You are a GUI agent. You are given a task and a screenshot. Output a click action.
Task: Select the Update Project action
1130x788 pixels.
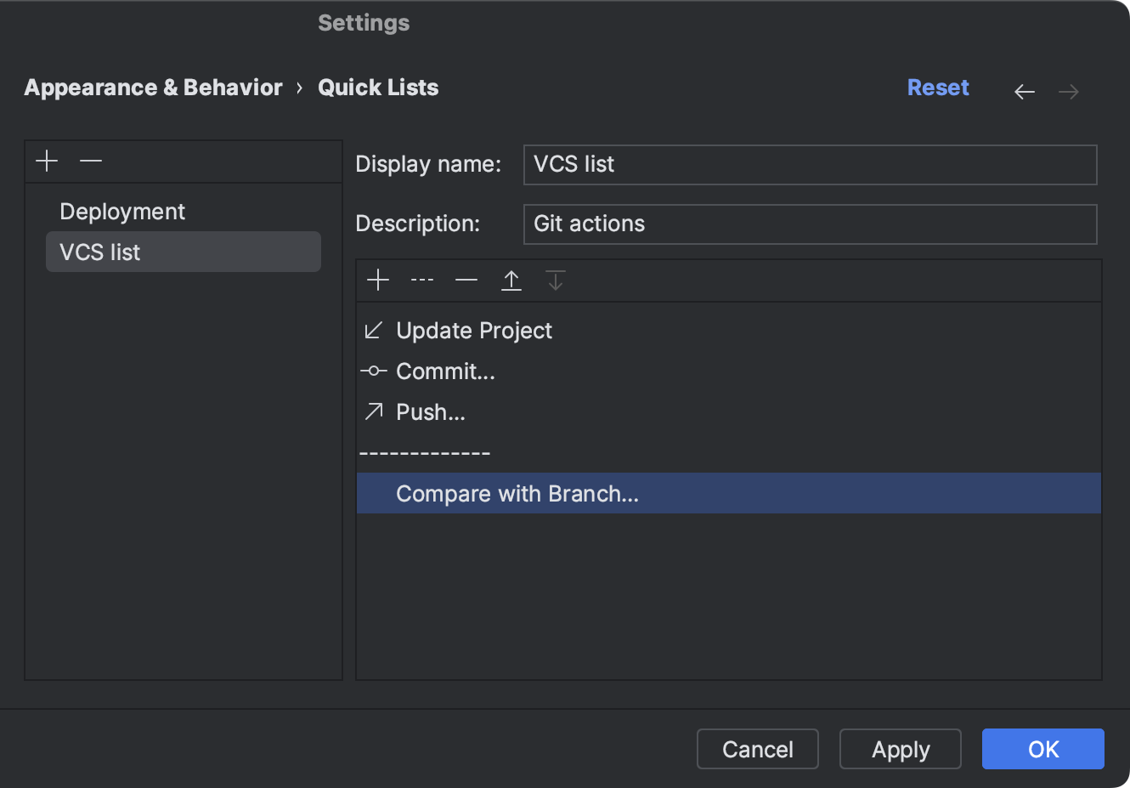pyautogui.click(x=474, y=330)
